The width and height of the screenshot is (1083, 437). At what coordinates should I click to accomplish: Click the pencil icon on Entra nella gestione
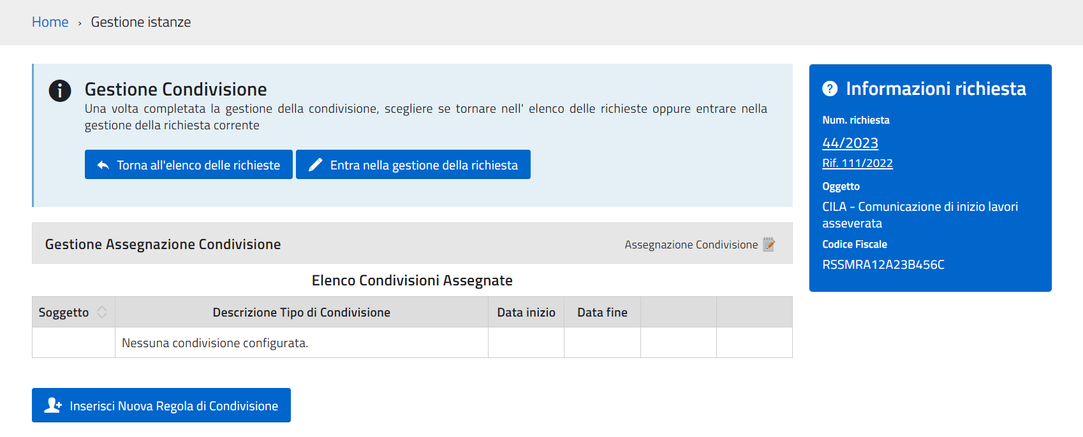point(315,165)
